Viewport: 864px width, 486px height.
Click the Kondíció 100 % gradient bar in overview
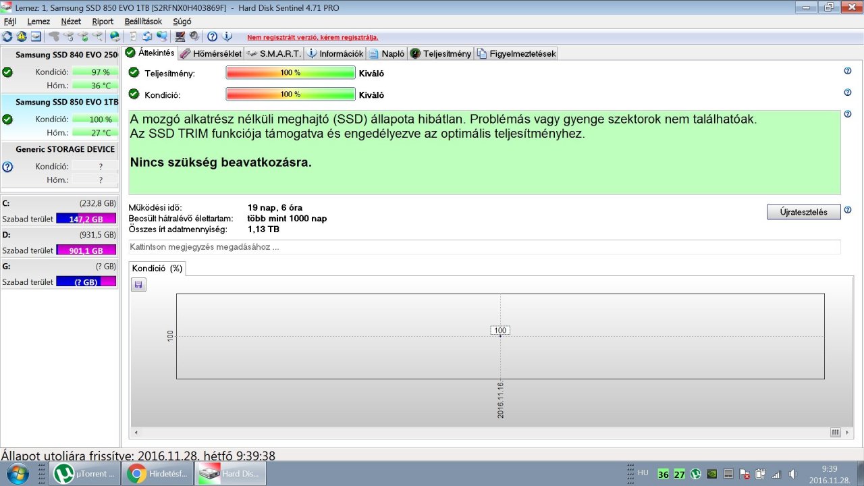pos(290,94)
